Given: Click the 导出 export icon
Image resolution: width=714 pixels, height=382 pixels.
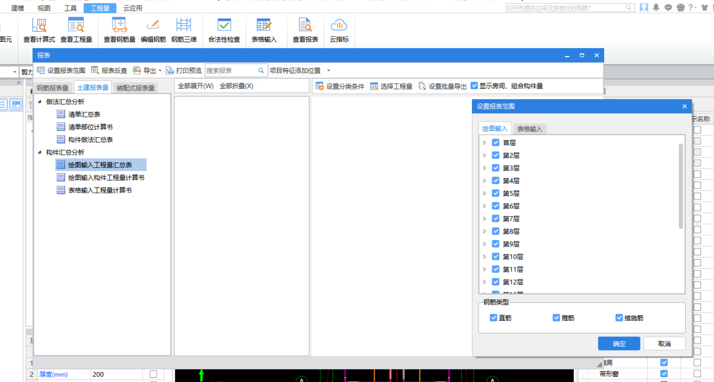Looking at the screenshot, I should [x=137, y=70].
